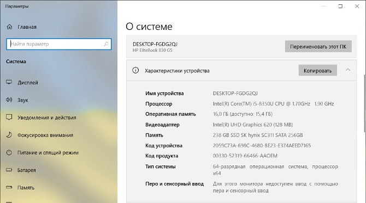This screenshot has width=366, height=203.
Task: Click Intel(R) UHD Graphics 620 value
Action: tap(253, 125)
